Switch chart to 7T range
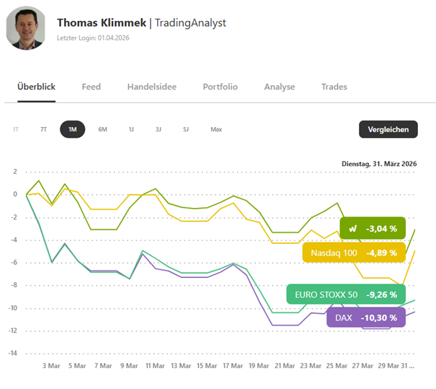Image resolution: width=436 pixels, height=389 pixels. [x=43, y=129]
